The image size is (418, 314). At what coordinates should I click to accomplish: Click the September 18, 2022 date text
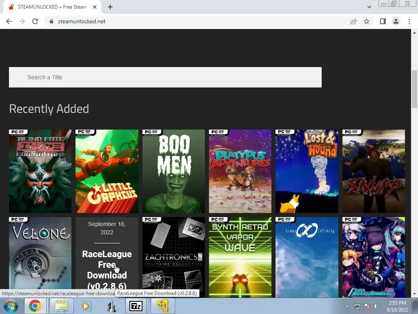[107, 228]
